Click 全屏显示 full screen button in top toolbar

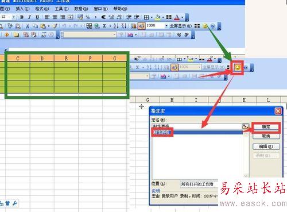(180, 26)
